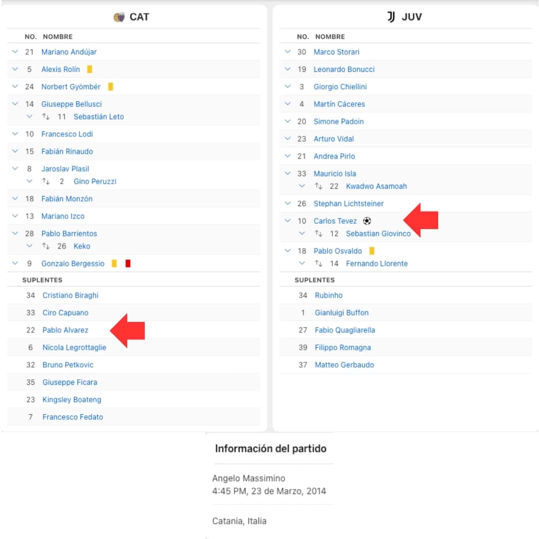Expand details for Marco Storari
539x539 pixels.
pyautogui.click(x=287, y=52)
